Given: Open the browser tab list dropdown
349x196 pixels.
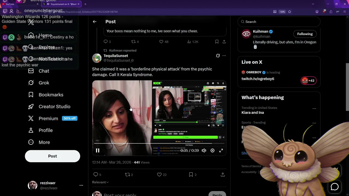Looking at the screenshot, I should [313, 4].
